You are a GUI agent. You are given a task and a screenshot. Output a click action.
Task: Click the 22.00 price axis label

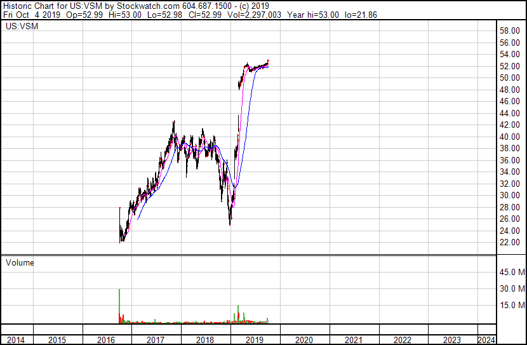coord(509,243)
